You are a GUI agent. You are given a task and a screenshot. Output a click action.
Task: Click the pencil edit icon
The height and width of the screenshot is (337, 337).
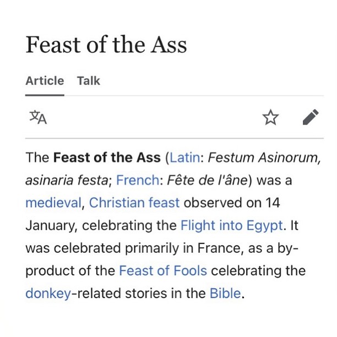coord(311,117)
